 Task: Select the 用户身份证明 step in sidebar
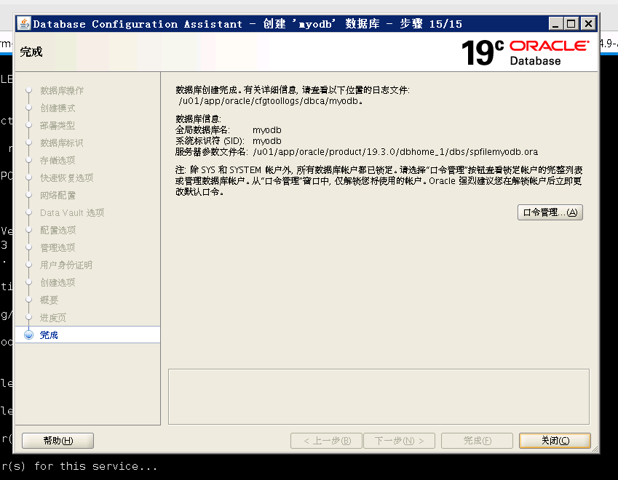pyautogui.click(x=66, y=265)
